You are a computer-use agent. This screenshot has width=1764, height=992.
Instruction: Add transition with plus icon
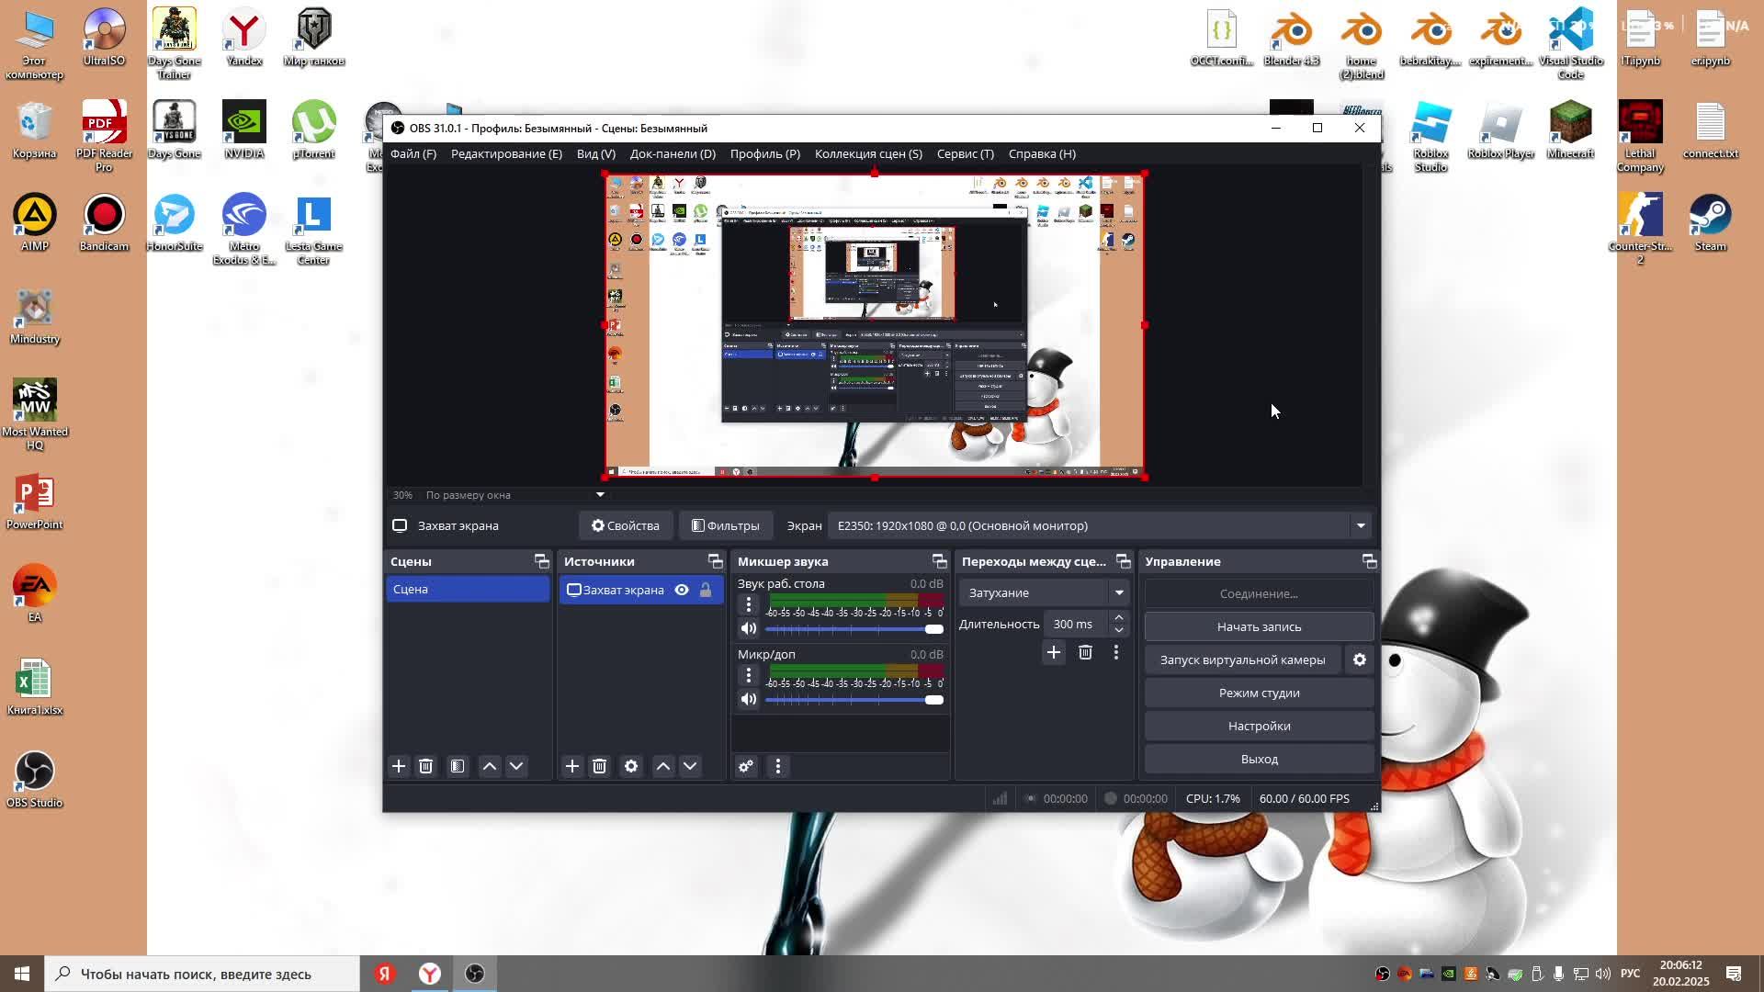1054,652
